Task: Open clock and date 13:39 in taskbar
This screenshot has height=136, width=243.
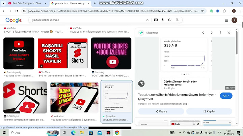Action: (x=229, y=133)
